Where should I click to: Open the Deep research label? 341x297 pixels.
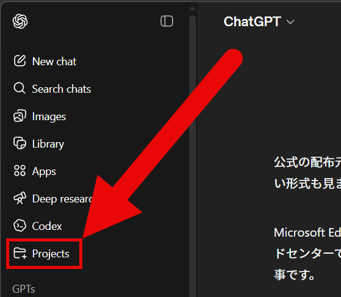[x=62, y=199]
